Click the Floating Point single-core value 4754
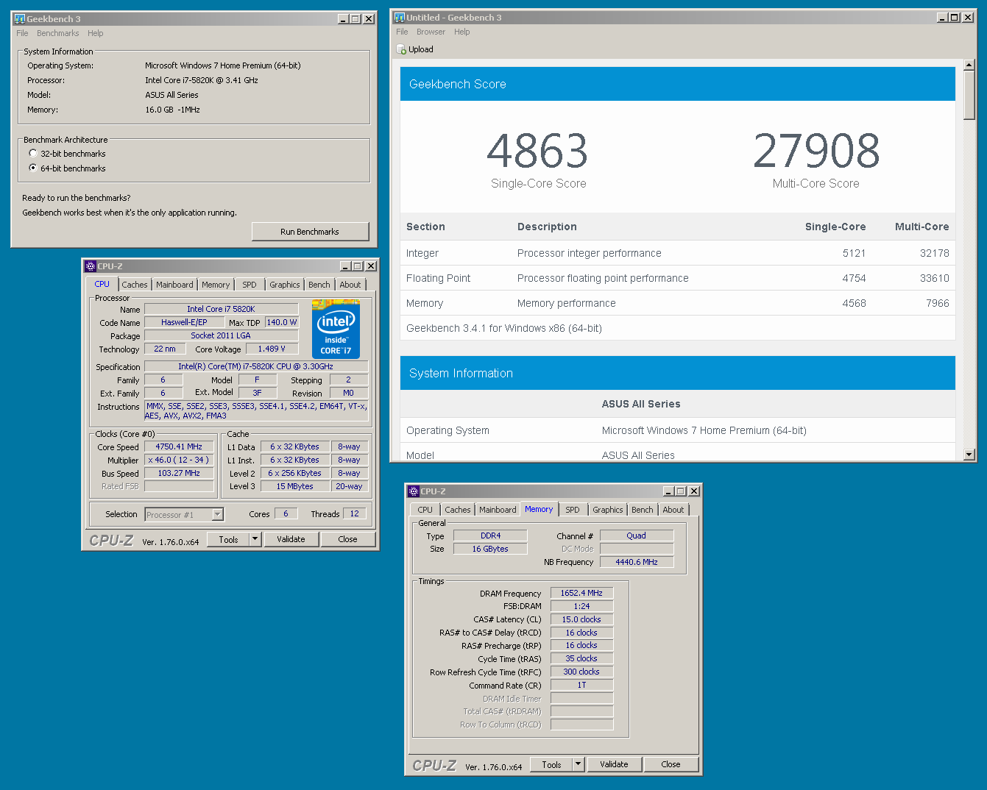The image size is (987, 790). tap(854, 278)
